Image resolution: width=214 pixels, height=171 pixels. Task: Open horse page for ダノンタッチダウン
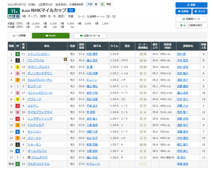click(x=40, y=73)
